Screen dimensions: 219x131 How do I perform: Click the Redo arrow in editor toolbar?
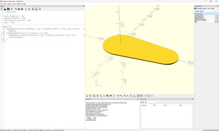click(x=15, y=9)
